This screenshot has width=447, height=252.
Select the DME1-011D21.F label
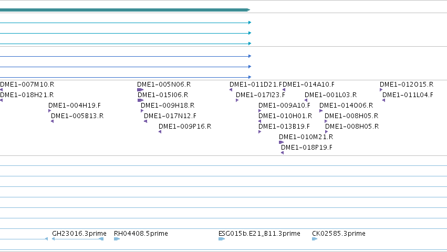[x=256, y=85]
